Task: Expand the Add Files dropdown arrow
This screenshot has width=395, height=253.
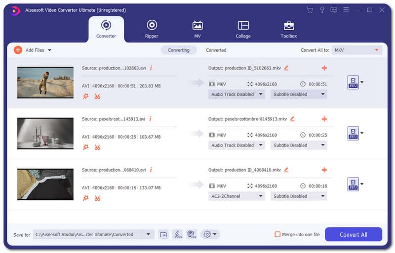Action: pos(50,50)
